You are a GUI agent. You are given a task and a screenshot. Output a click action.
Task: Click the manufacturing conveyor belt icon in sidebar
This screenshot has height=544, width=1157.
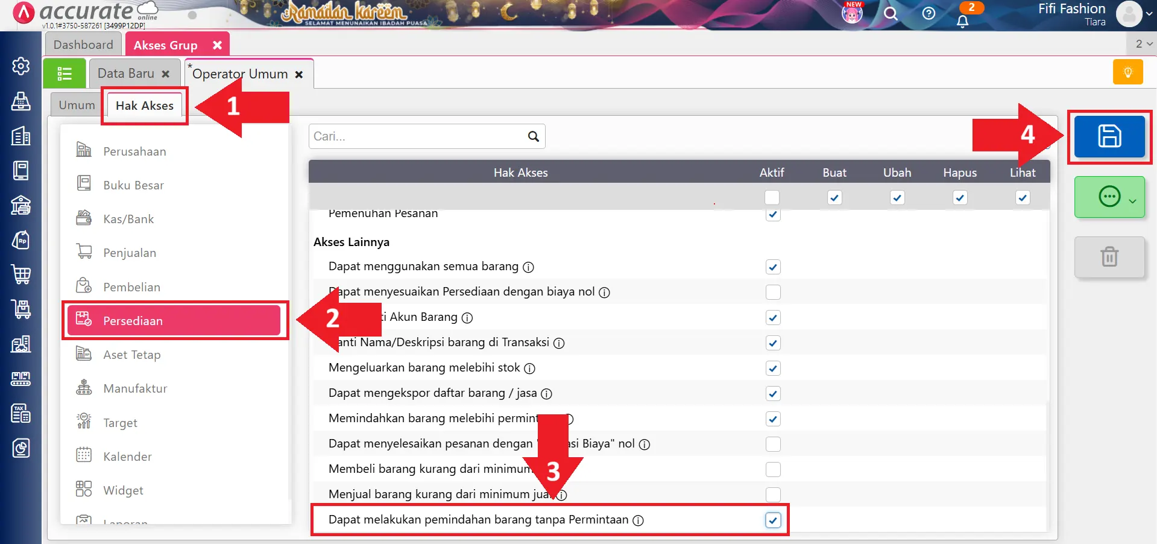point(20,379)
